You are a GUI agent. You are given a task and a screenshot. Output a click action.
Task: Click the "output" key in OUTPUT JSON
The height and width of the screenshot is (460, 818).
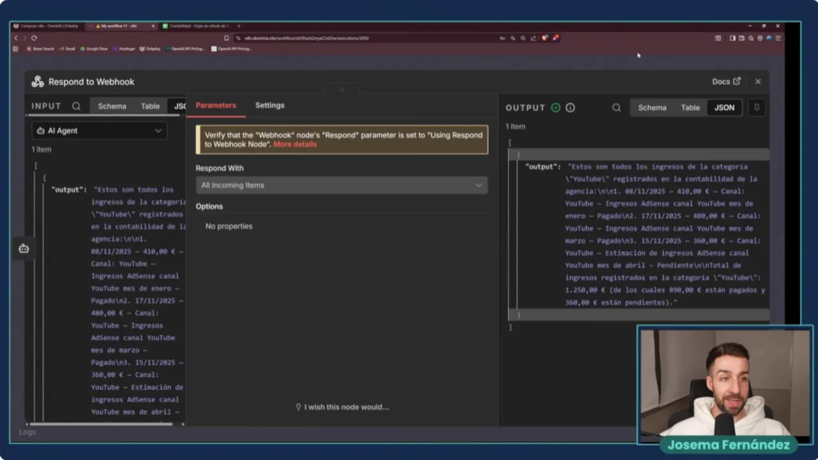click(x=543, y=167)
